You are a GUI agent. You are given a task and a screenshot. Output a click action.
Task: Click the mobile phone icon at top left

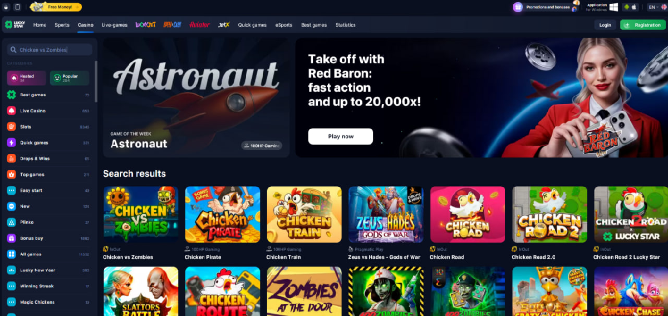(x=18, y=7)
